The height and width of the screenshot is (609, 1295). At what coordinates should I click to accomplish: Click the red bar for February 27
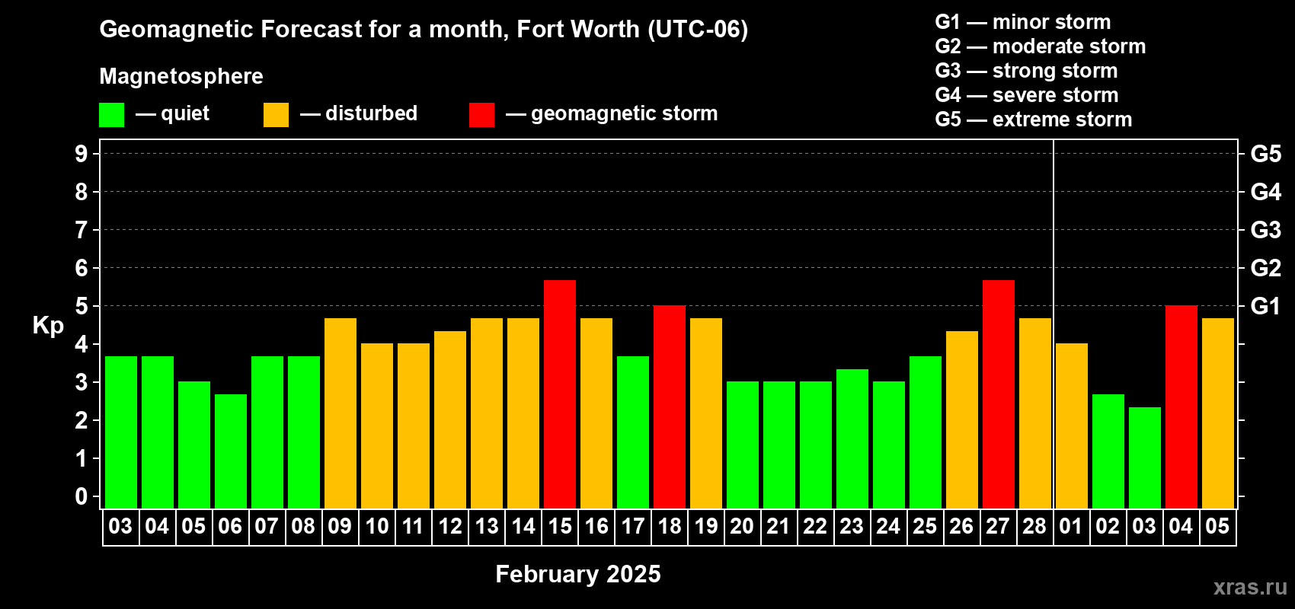999,394
